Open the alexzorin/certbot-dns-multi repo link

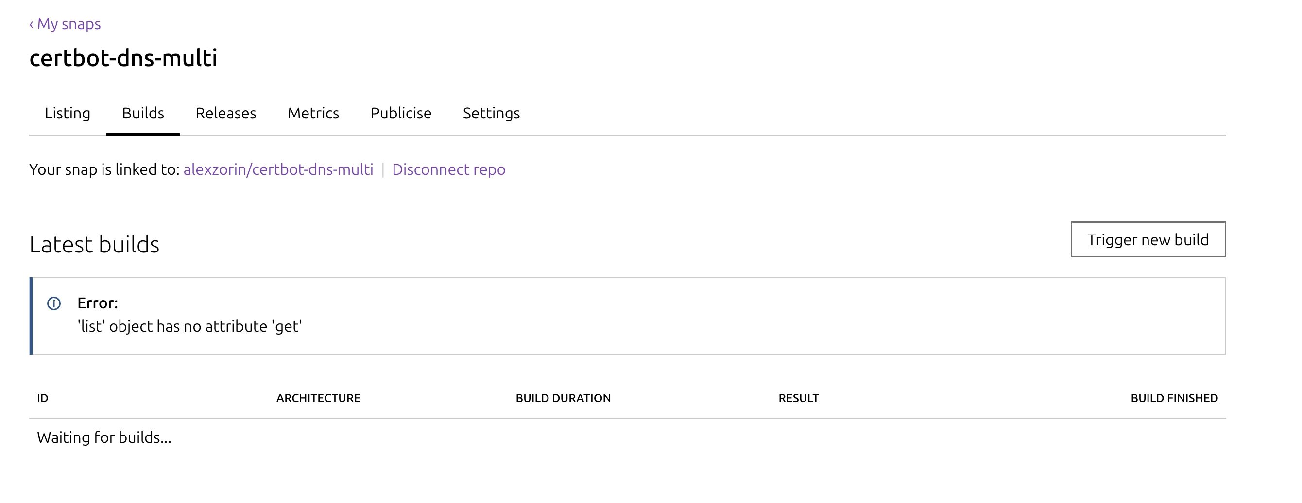[x=278, y=169]
